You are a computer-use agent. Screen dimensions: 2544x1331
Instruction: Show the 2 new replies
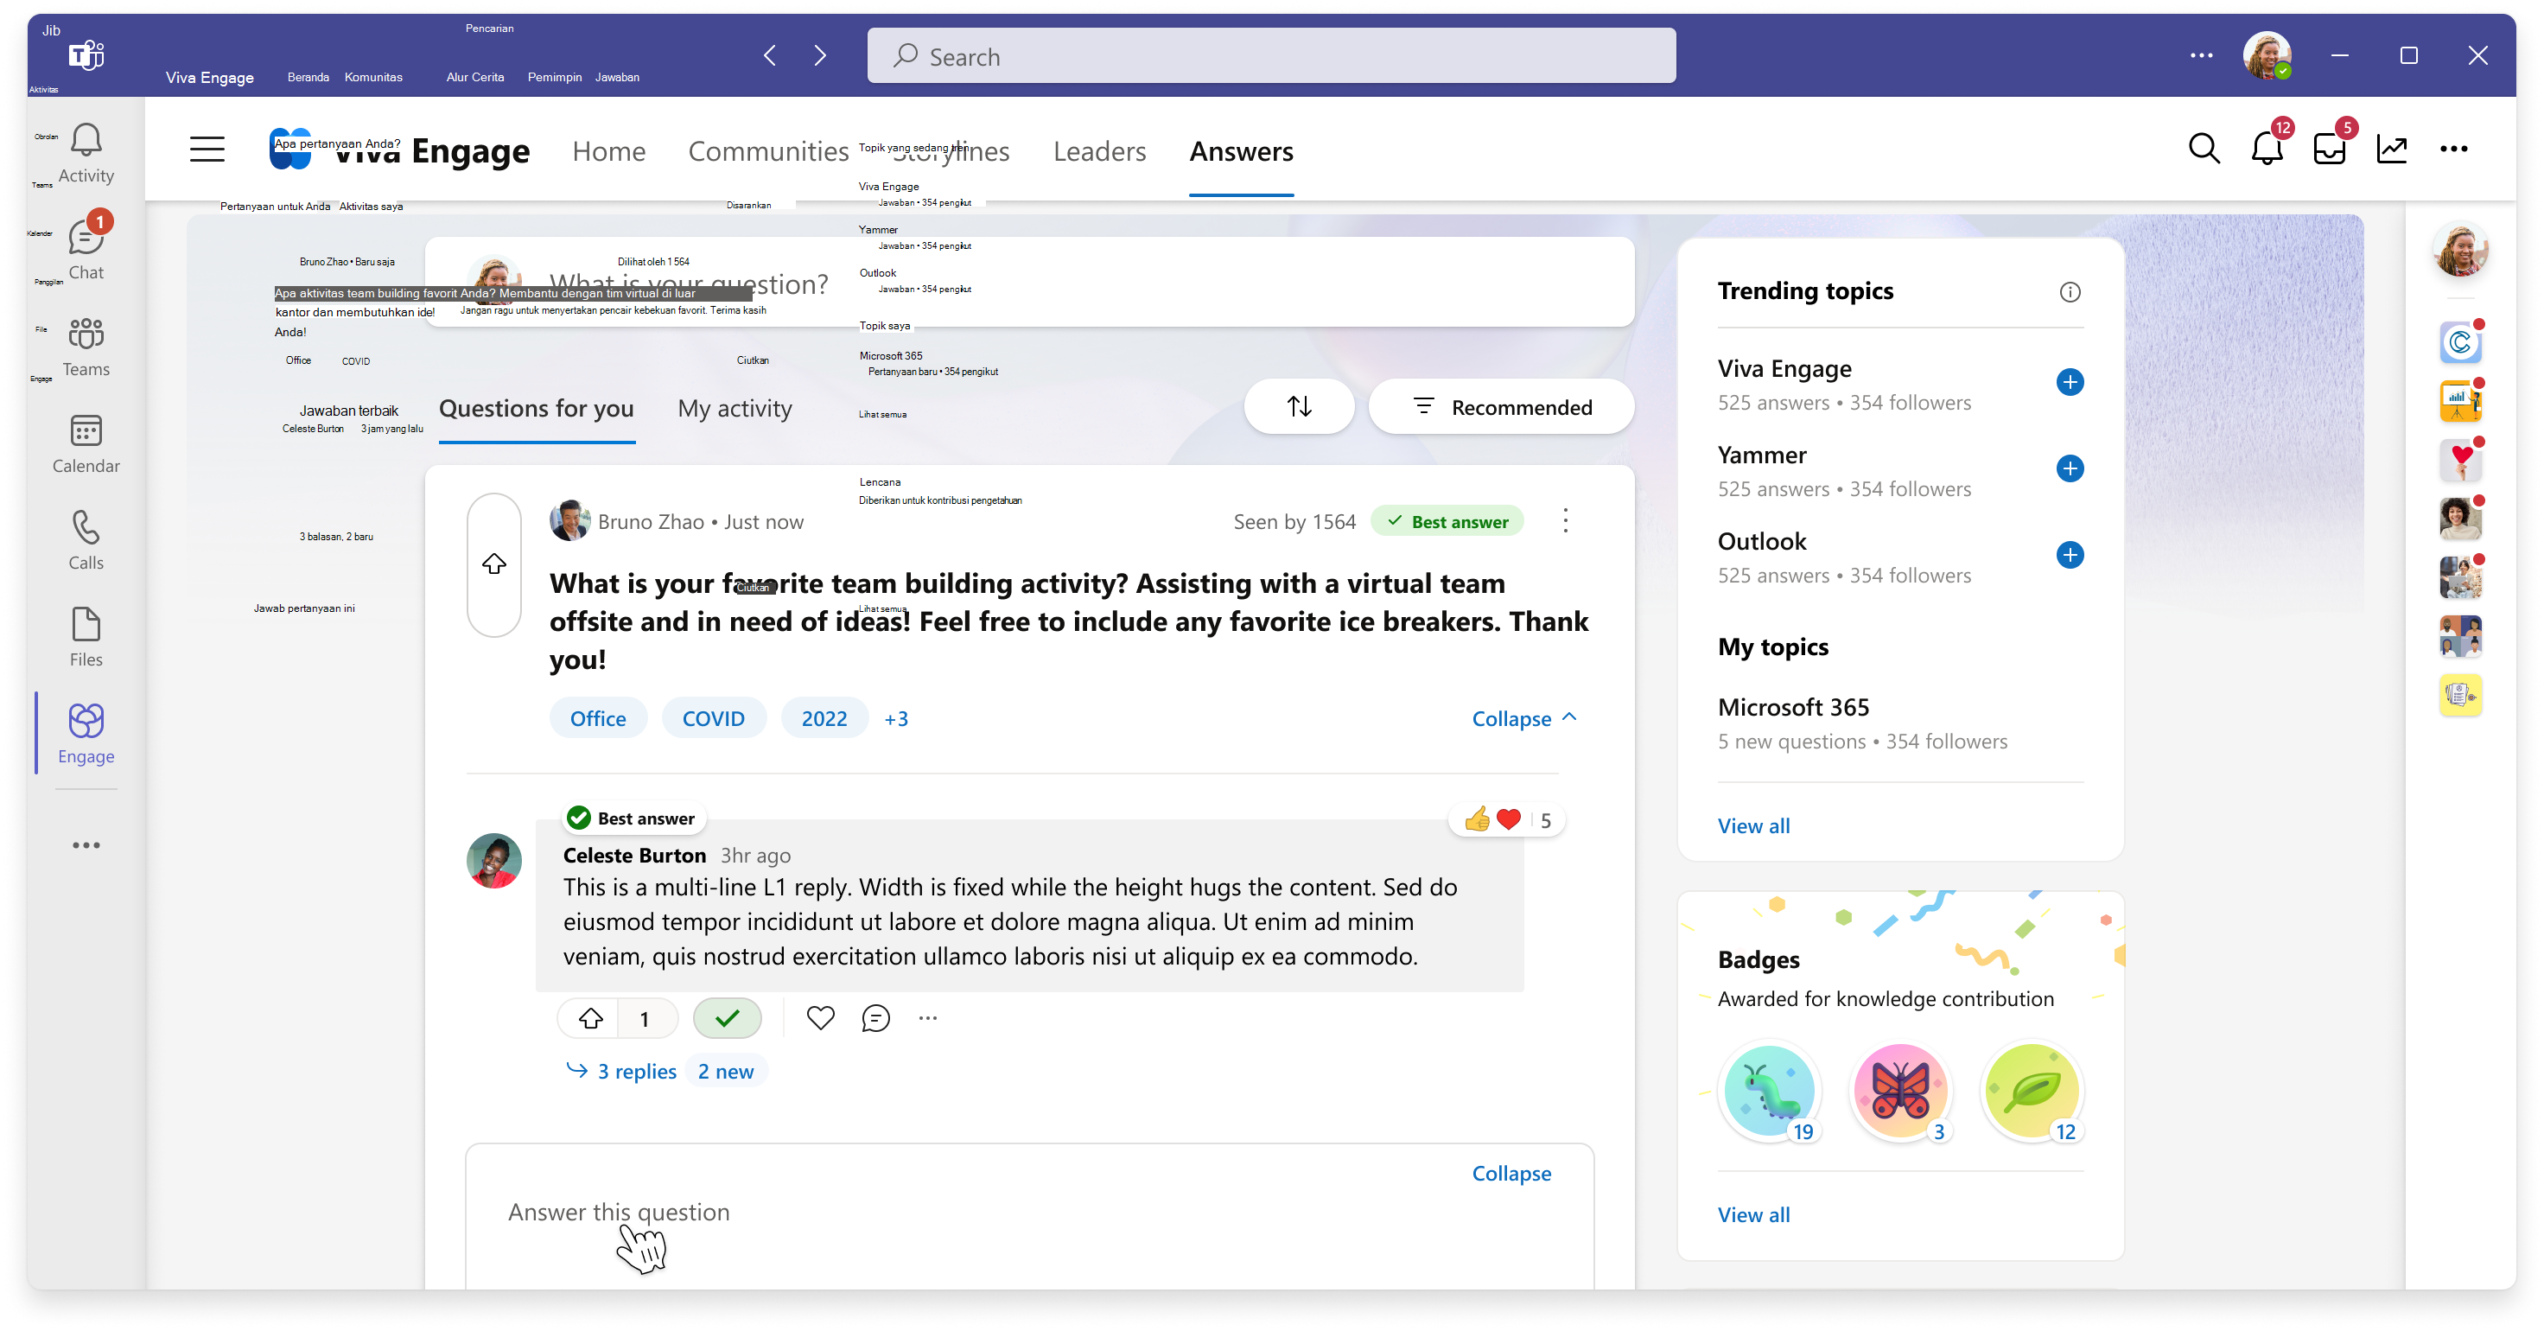(726, 1072)
